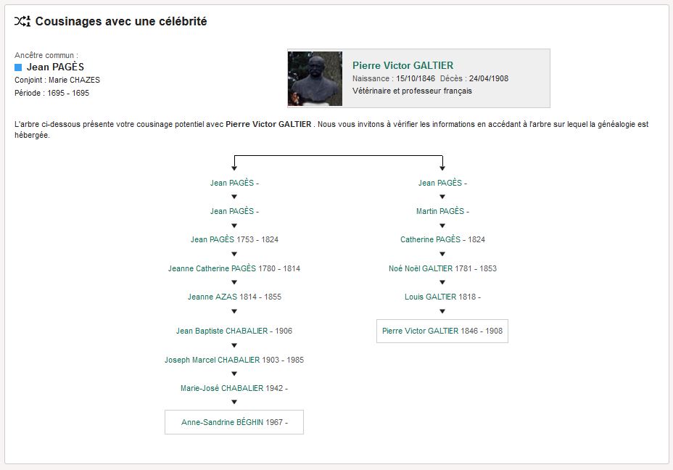Image resolution: width=673 pixels, height=470 pixels.
Task: Open Jeanne AZAS 1814 - 1855 link
Action: 212,297
